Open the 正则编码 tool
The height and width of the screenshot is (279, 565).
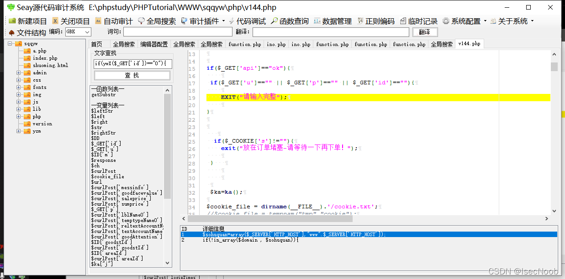375,21
